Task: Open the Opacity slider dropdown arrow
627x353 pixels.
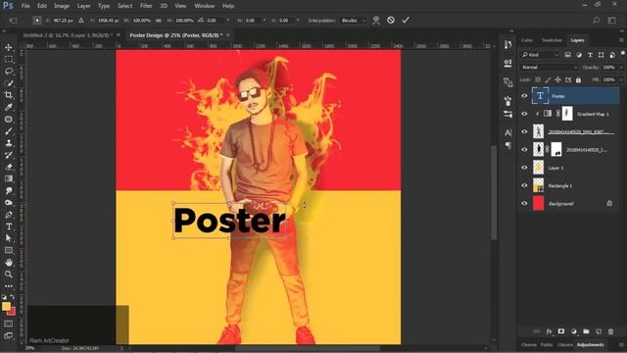Action: 621,68
